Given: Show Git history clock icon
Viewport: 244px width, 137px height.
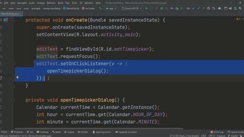Looking at the screenshot, I should tap(209, 8).
